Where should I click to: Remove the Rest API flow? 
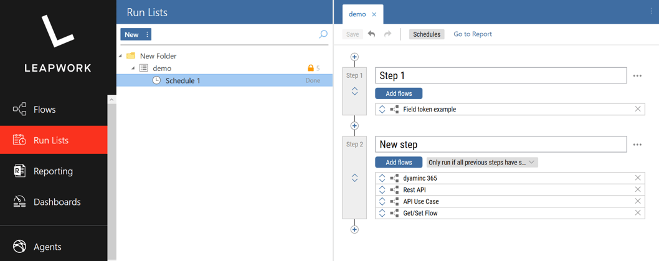pyautogui.click(x=638, y=189)
